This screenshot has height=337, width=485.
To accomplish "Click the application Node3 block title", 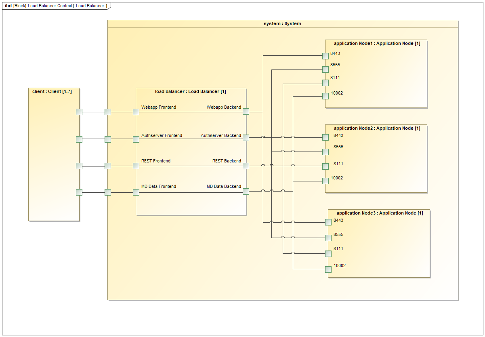I will tap(380, 213).
